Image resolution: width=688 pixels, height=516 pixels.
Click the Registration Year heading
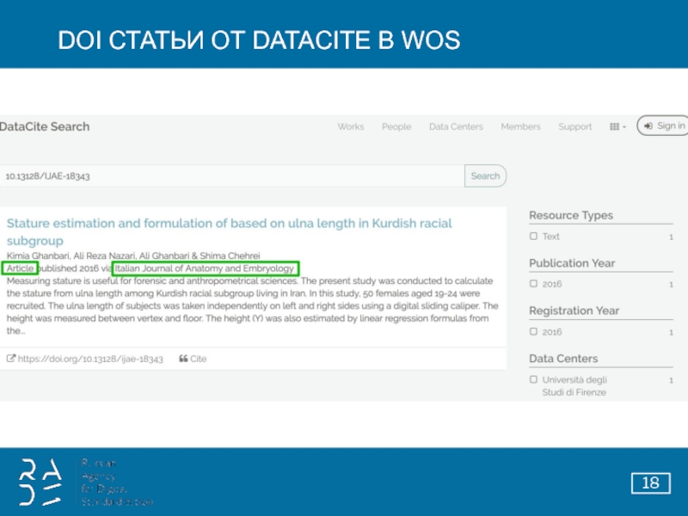(574, 310)
